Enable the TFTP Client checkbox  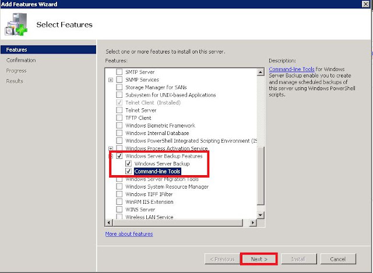(119, 118)
